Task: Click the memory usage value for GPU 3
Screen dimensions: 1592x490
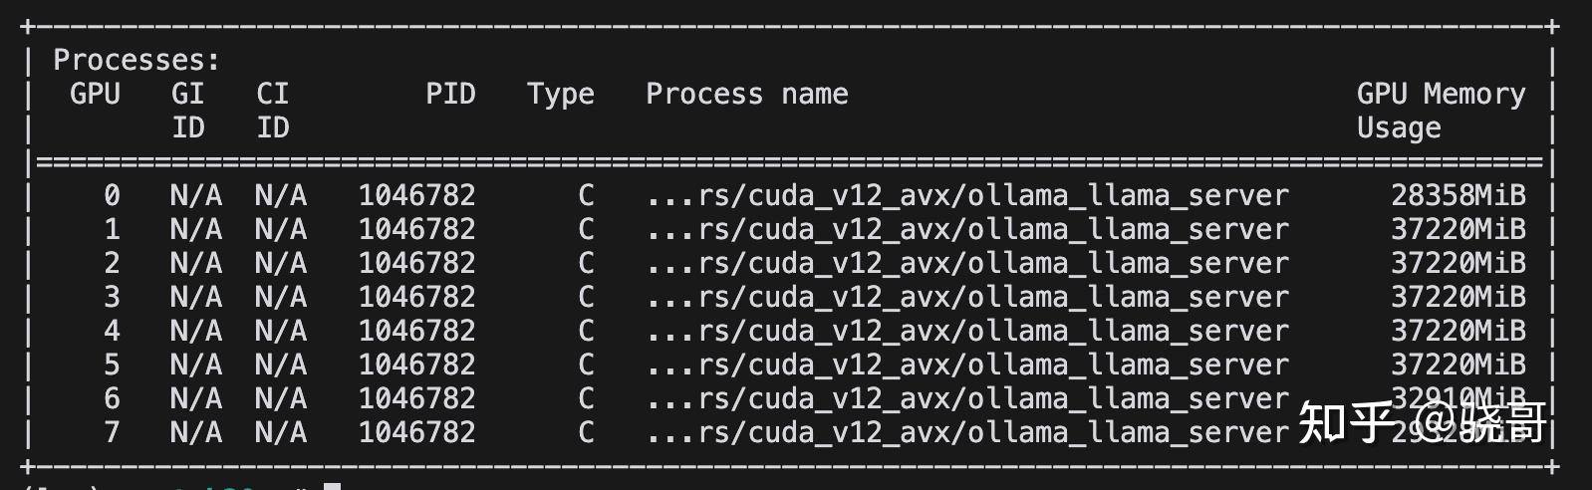Action: point(1458,297)
